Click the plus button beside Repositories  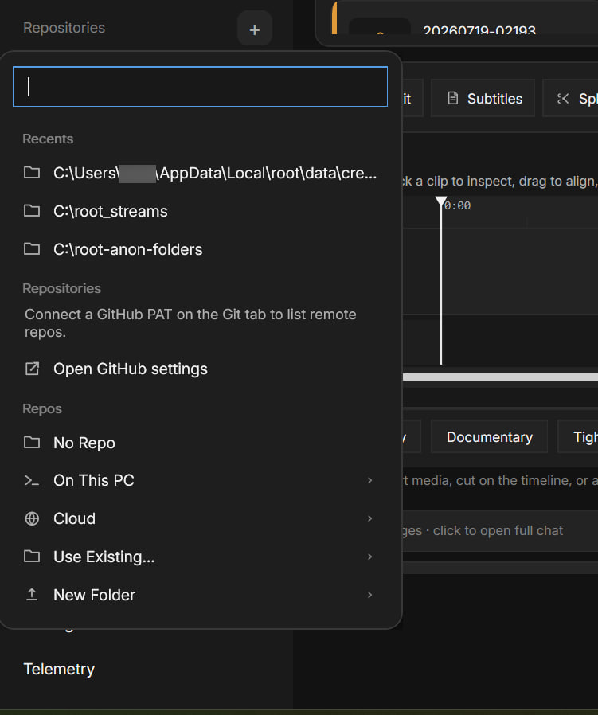[255, 30]
